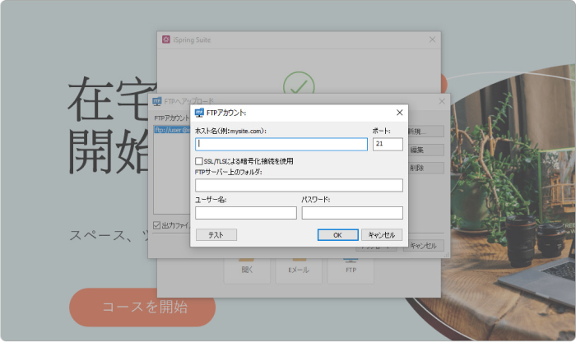Click the FTP server folder input field
Viewport: 576px width, 342px height.
(x=299, y=185)
